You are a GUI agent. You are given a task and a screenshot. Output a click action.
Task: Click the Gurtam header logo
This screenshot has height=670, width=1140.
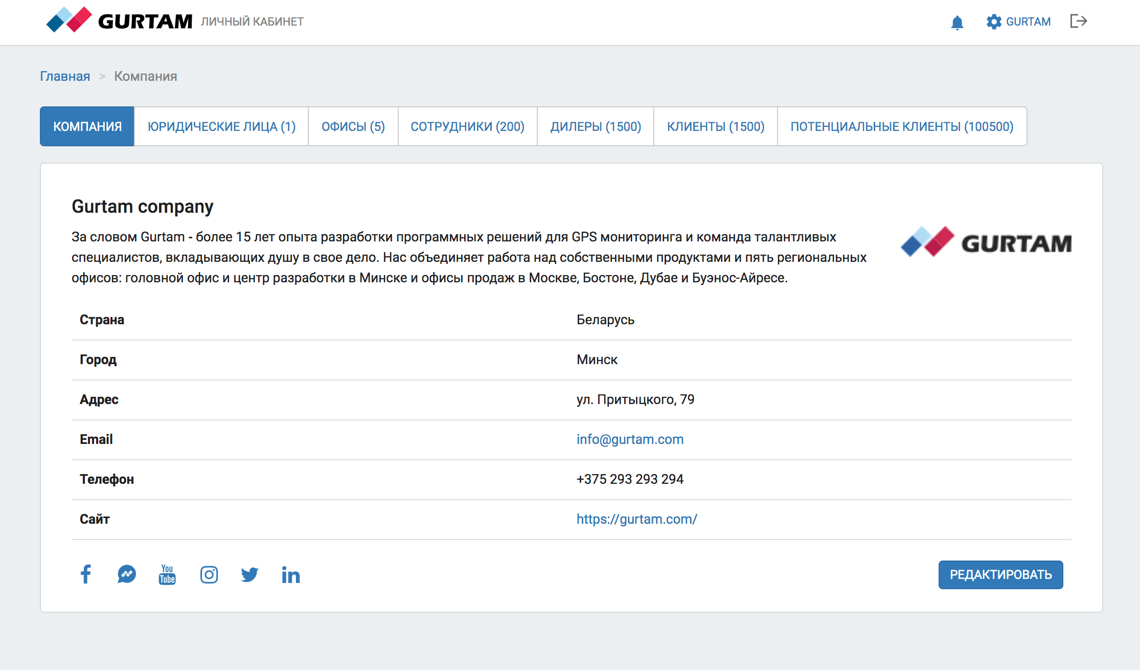coord(119,20)
